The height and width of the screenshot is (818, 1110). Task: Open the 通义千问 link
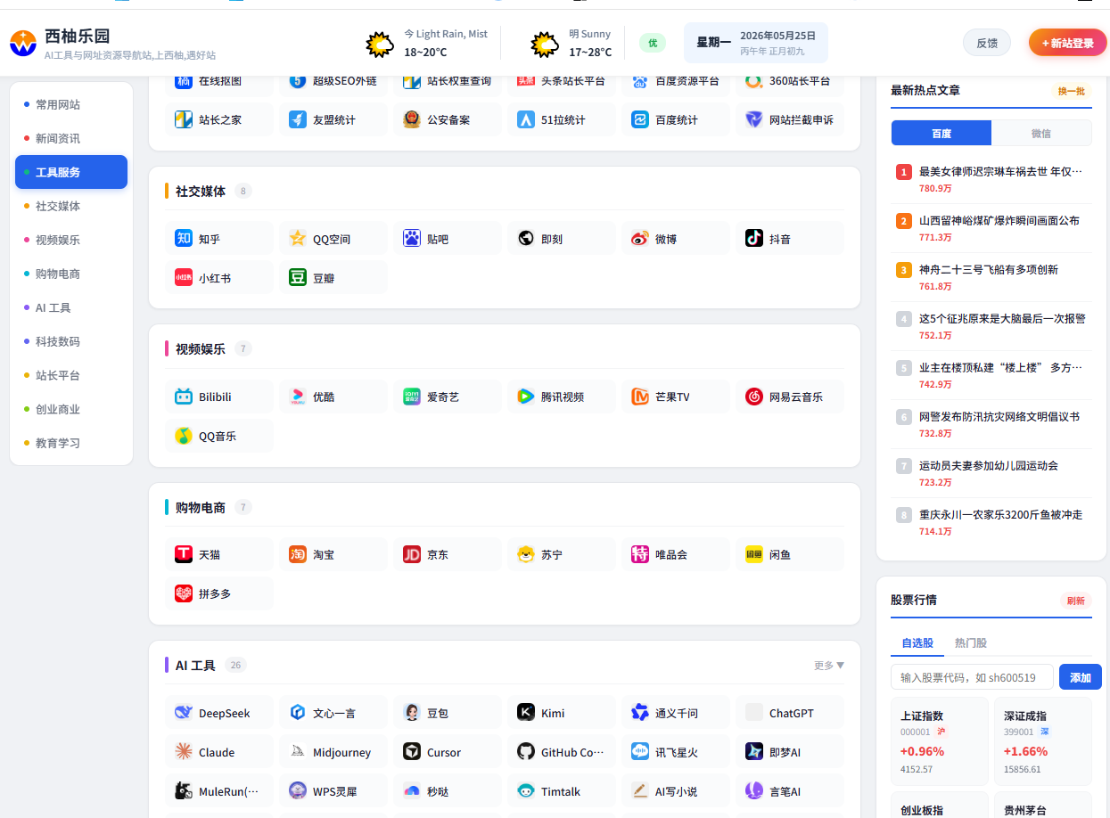[x=677, y=713]
